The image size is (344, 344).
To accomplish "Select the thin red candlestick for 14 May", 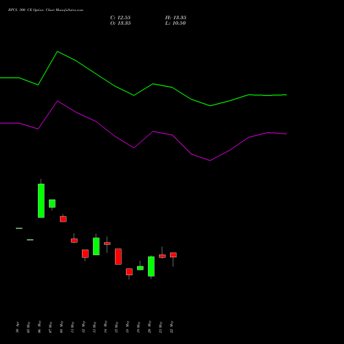I will click(x=107, y=244).
